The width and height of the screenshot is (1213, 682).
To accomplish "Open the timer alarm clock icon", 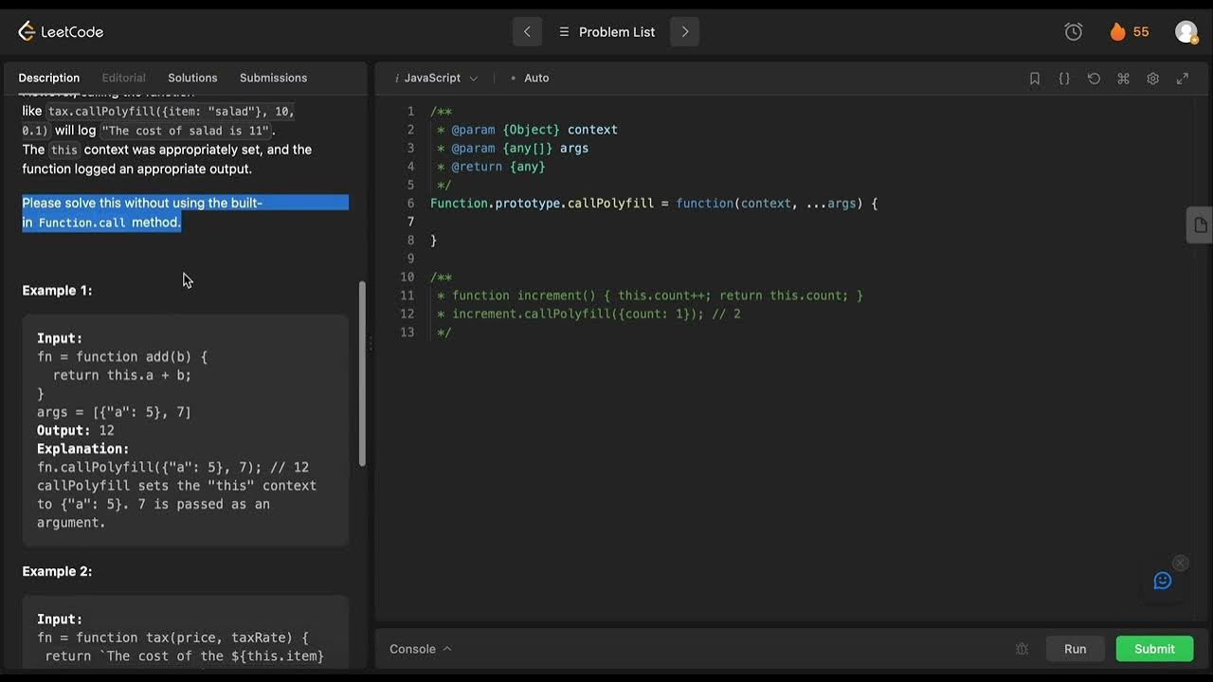I will coord(1074,31).
